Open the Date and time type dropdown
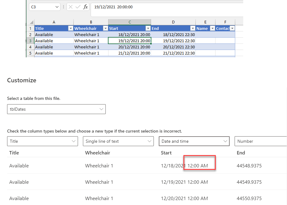The image size is (287, 205). point(194,141)
